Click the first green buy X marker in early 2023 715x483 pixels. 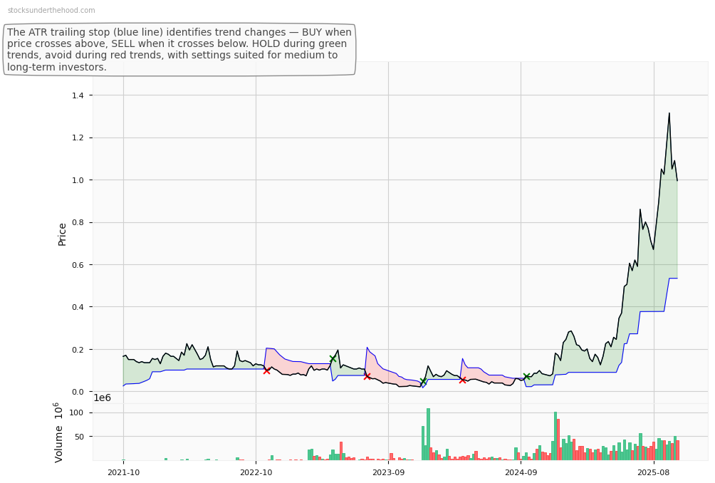pos(333,358)
